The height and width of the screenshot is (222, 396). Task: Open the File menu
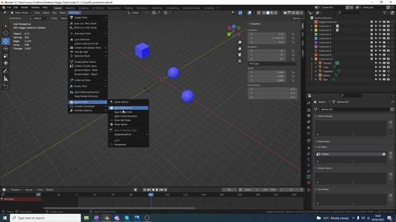(x=9, y=7)
